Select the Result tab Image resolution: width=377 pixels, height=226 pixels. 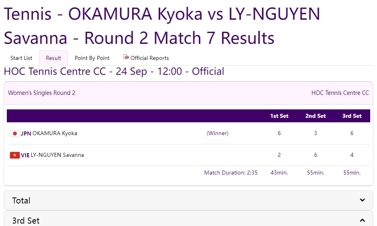[x=53, y=58]
